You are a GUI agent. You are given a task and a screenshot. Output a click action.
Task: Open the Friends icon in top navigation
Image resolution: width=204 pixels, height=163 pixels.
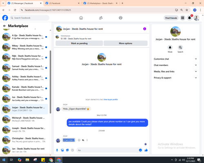click(101, 18)
